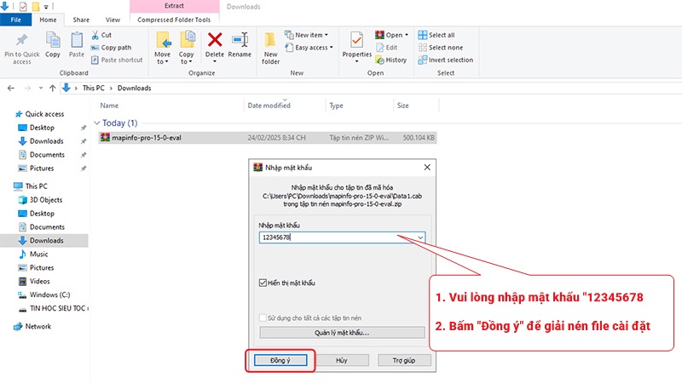This screenshot has height=383, width=682.
Task: Collapse the Today (1) group
Action: click(97, 123)
